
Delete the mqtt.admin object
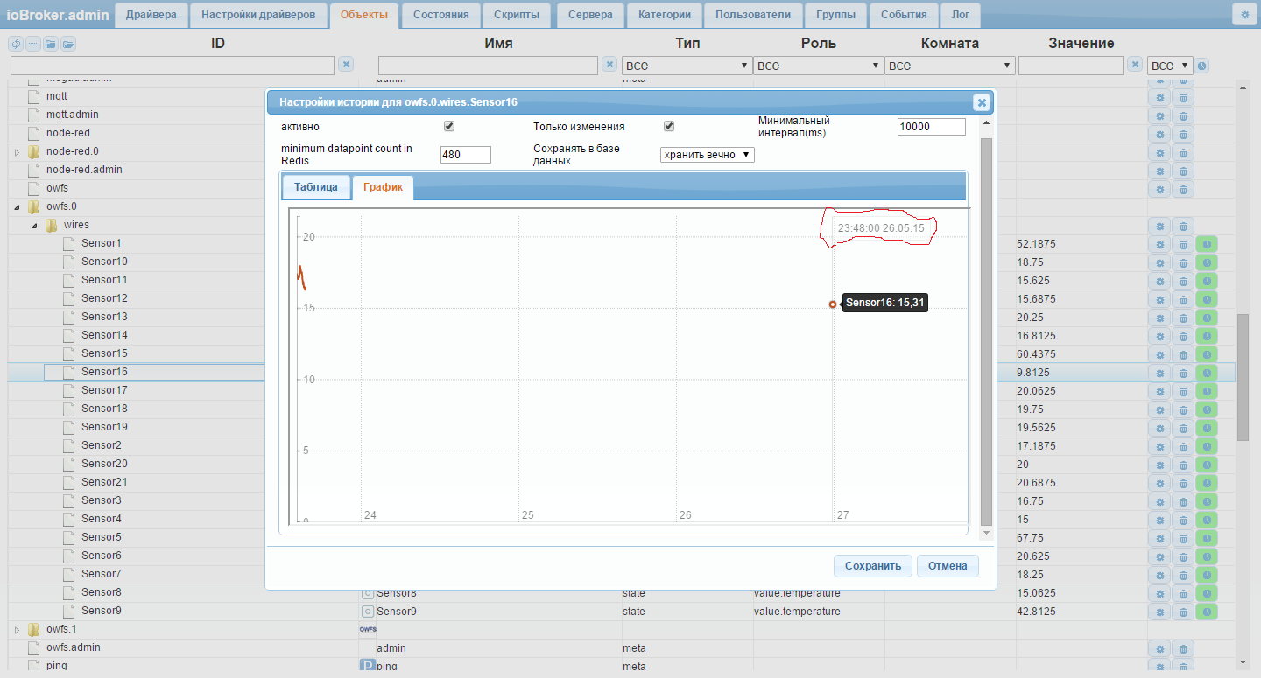click(1182, 115)
